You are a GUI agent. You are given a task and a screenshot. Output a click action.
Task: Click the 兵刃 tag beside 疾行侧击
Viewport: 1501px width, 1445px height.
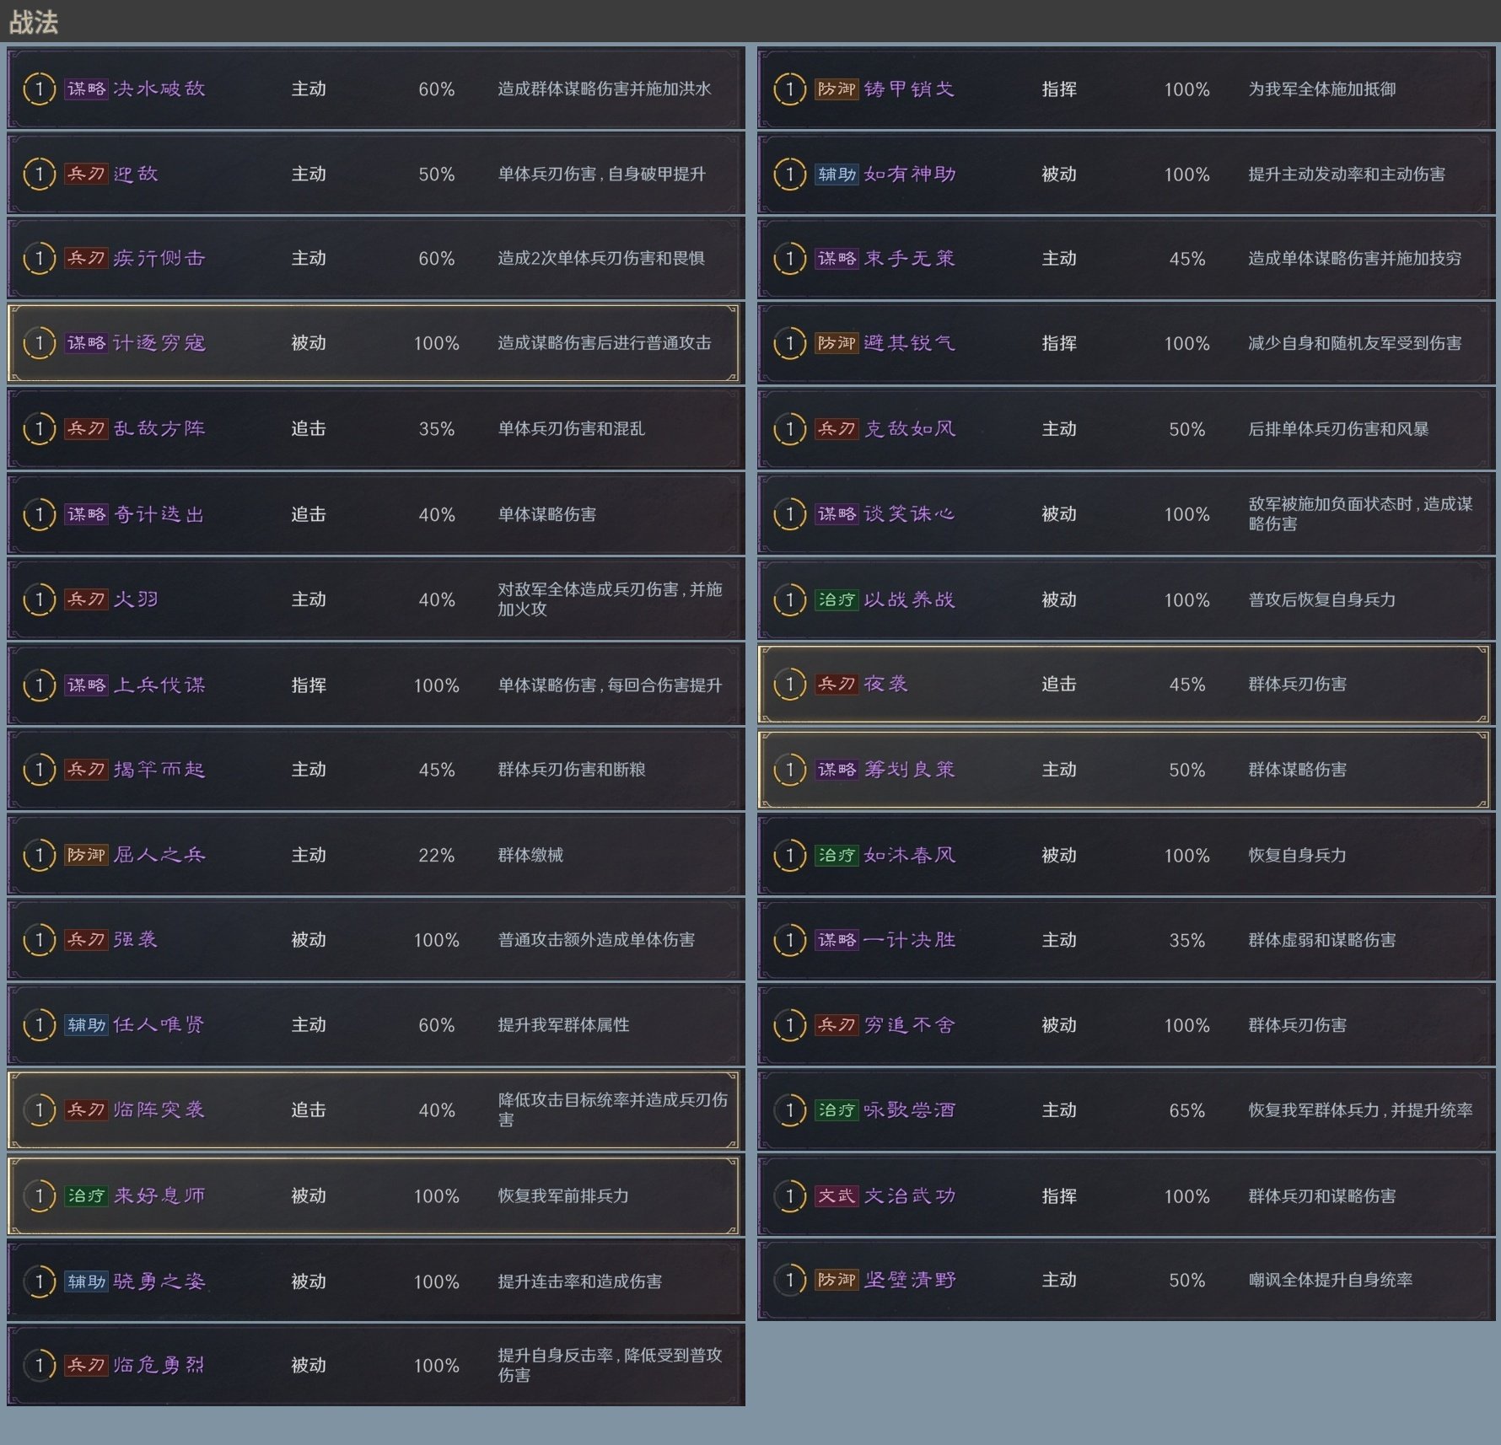[86, 258]
